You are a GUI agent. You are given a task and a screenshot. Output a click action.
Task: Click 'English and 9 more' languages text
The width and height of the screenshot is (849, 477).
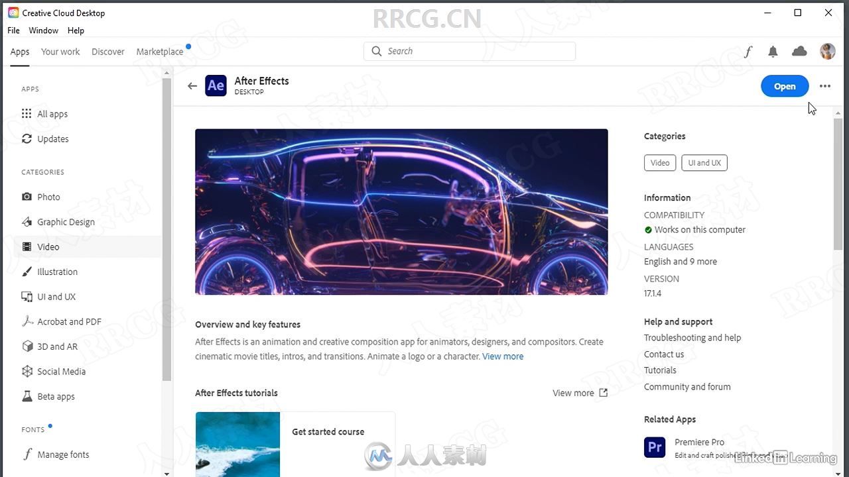(x=681, y=262)
